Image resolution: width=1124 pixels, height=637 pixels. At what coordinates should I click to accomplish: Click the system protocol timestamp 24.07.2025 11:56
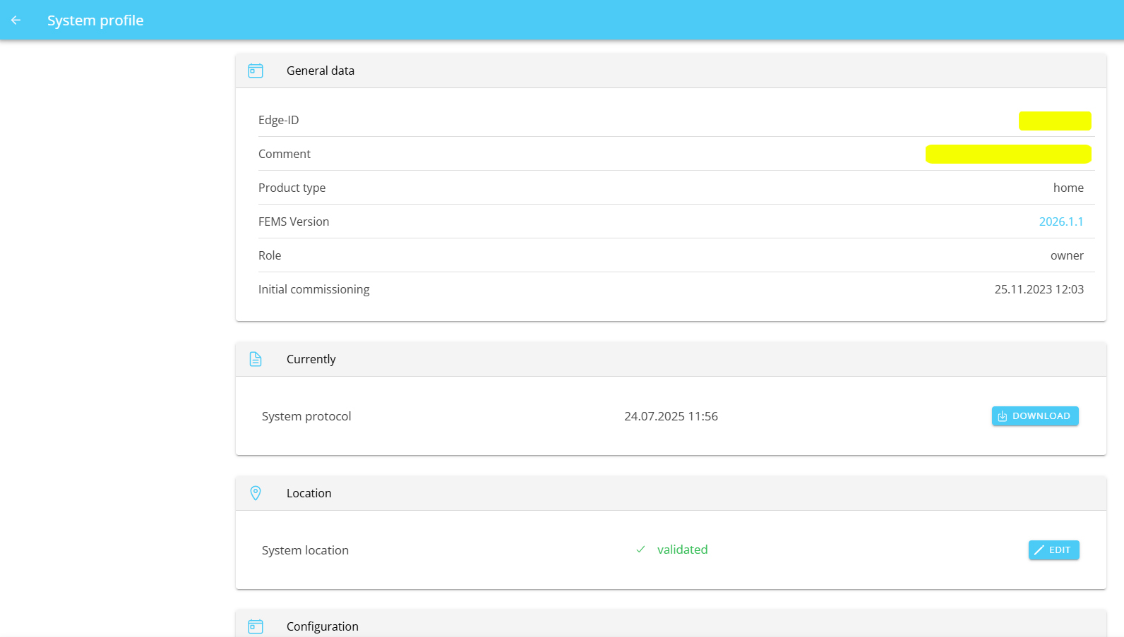(671, 416)
